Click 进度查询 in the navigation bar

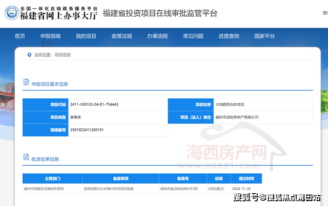click(x=229, y=36)
